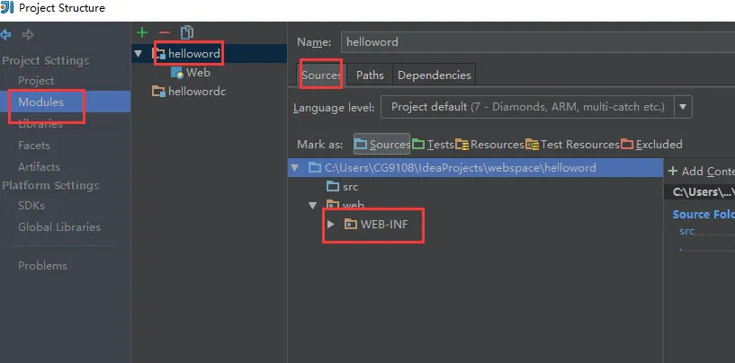
Task: Click the content root folder icon
Action: coord(315,168)
